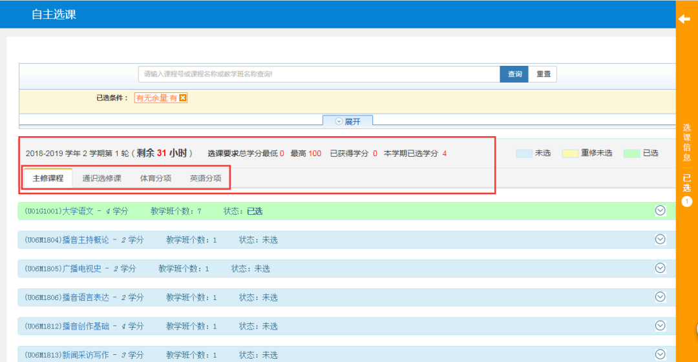Click the 状态: 已选 status of 大学语文

(x=243, y=211)
